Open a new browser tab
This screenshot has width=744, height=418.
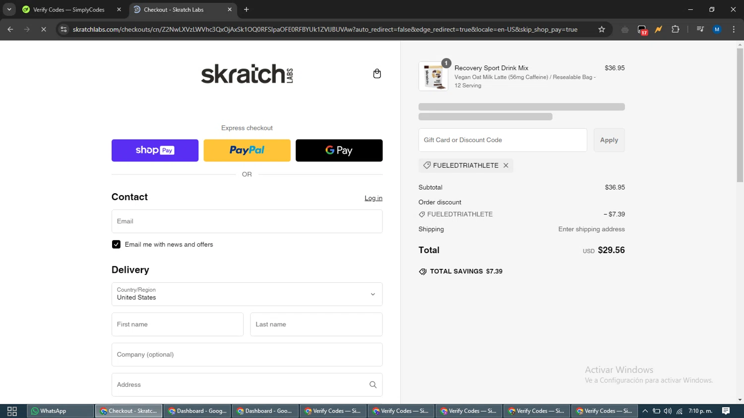click(247, 9)
